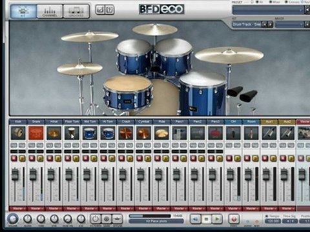Click the power button in the bottom bar
The image size is (310, 232).
(x=96, y=219)
